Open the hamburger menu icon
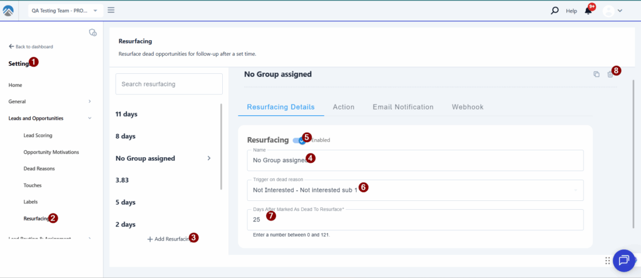The image size is (641, 278). pos(111,10)
